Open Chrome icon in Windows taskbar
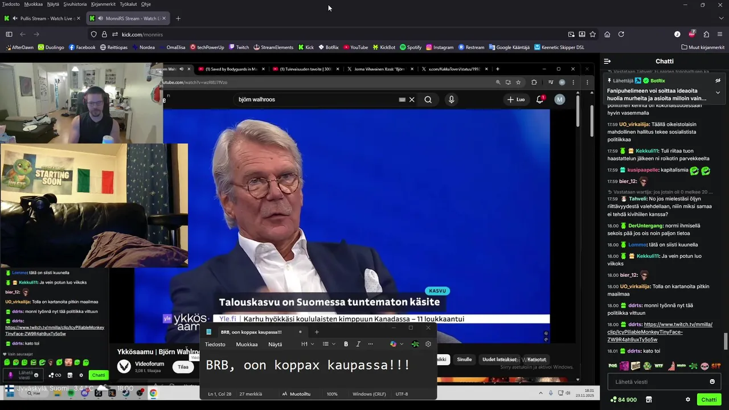 tap(153, 393)
